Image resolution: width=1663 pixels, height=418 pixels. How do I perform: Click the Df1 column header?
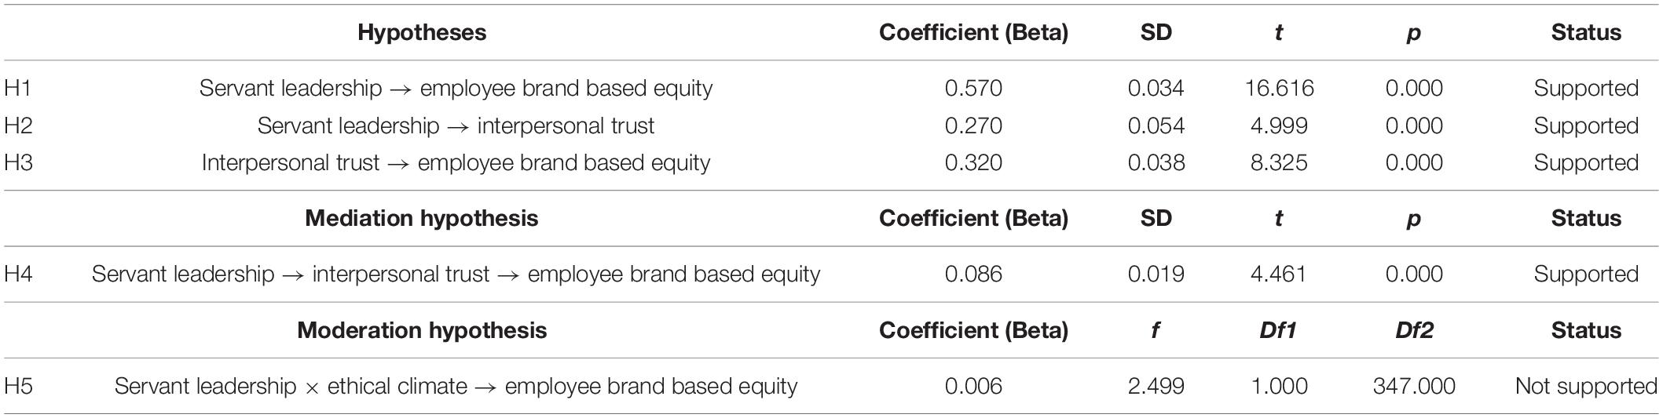pyautogui.click(x=1279, y=330)
